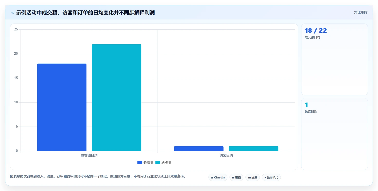Click the 活动期 legend label
Image resolution: width=378 pixels, height=191 pixels.
coord(166,163)
